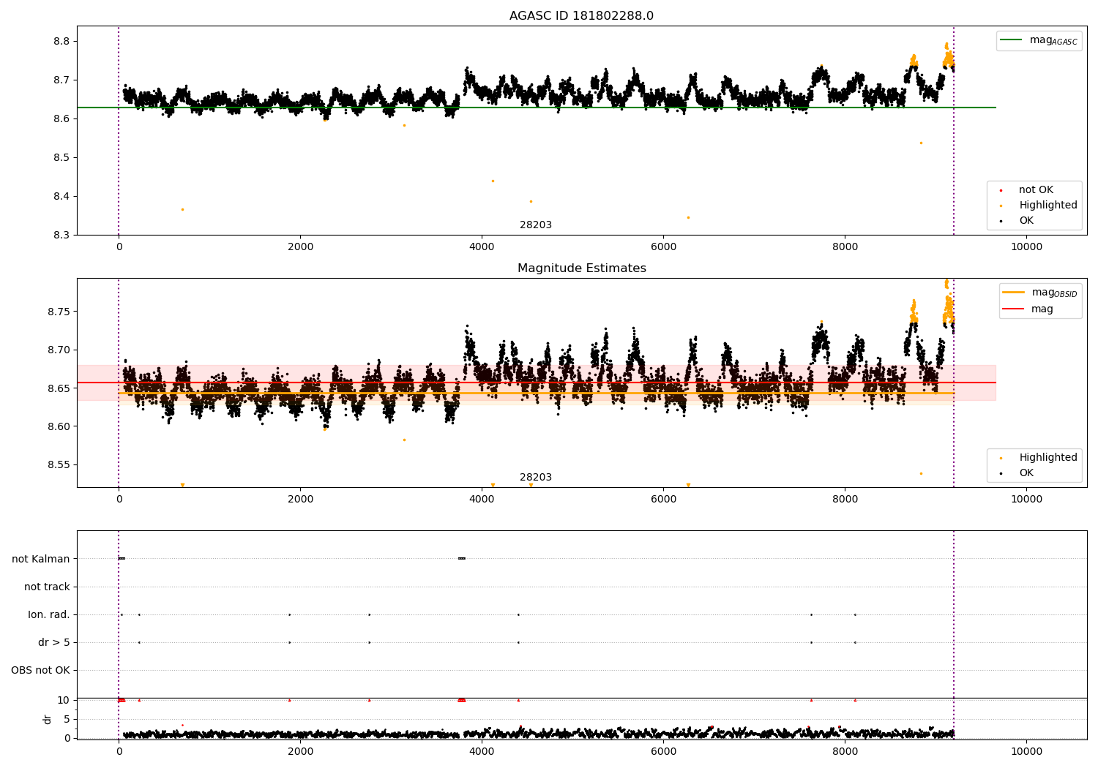Click the "OBS not OK" y-axis label
The image size is (1098, 768).
tap(40, 670)
